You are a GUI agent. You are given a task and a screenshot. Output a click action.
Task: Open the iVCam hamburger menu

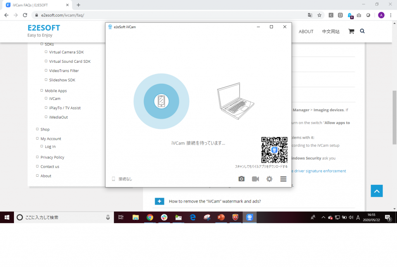coord(283,179)
